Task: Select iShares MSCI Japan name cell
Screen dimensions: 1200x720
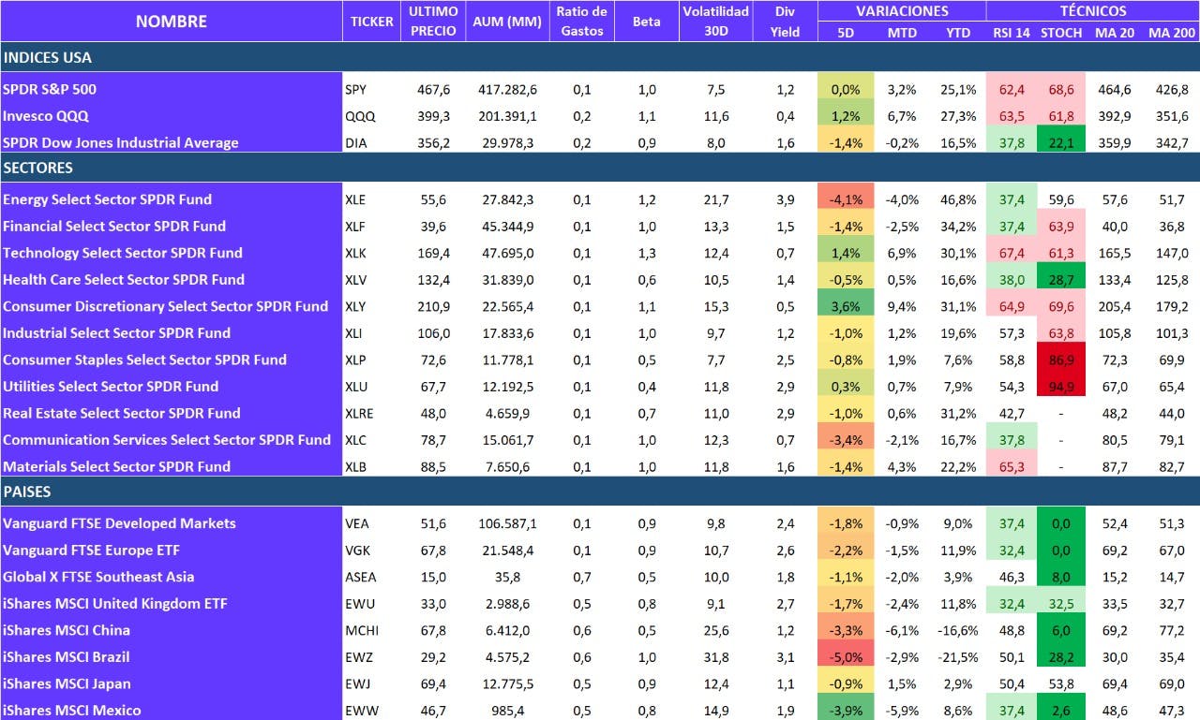Action: (172, 683)
